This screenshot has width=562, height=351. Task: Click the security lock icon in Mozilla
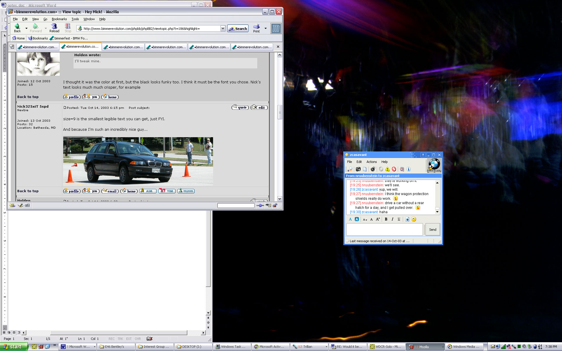pos(275,205)
